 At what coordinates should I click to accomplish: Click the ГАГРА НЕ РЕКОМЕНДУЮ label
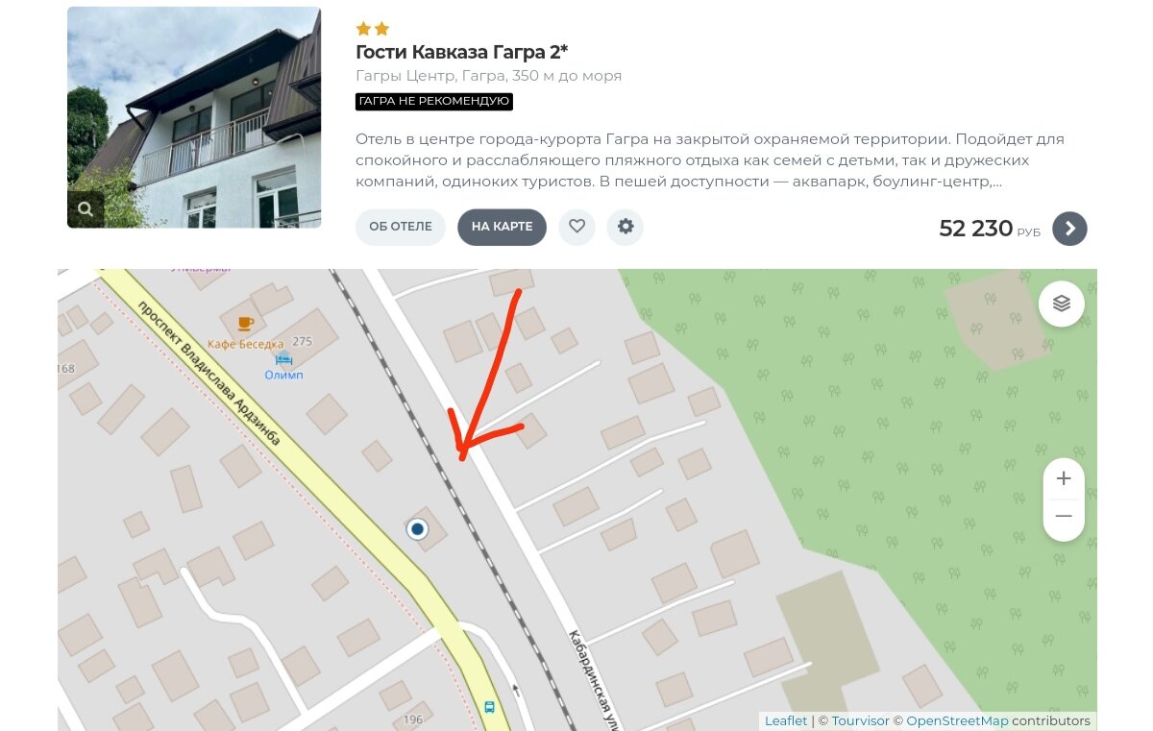(x=434, y=101)
